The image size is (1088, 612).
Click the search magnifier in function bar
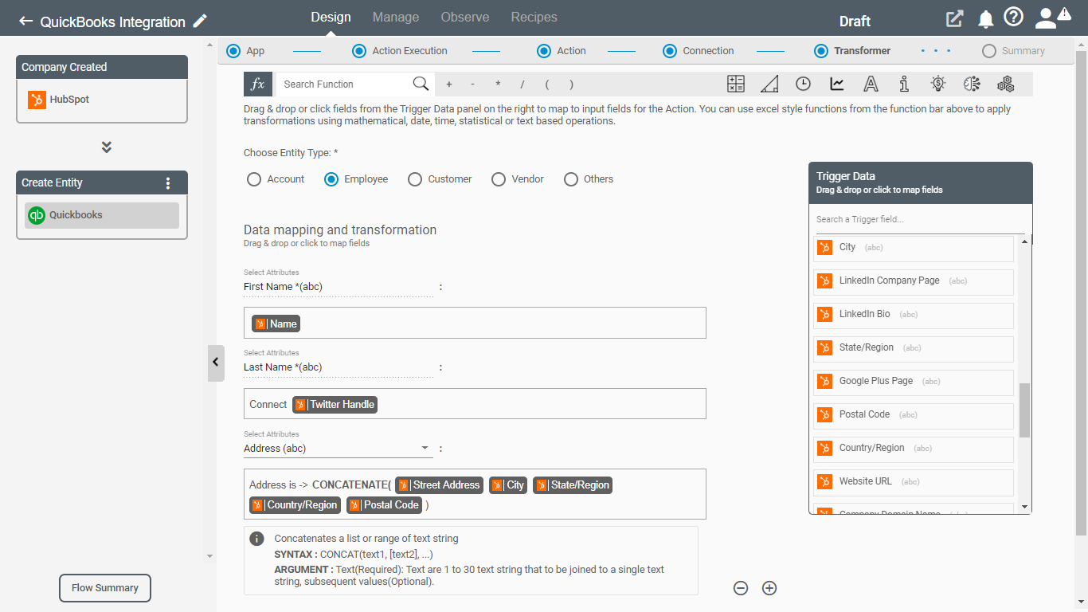[x=421, y=84]
